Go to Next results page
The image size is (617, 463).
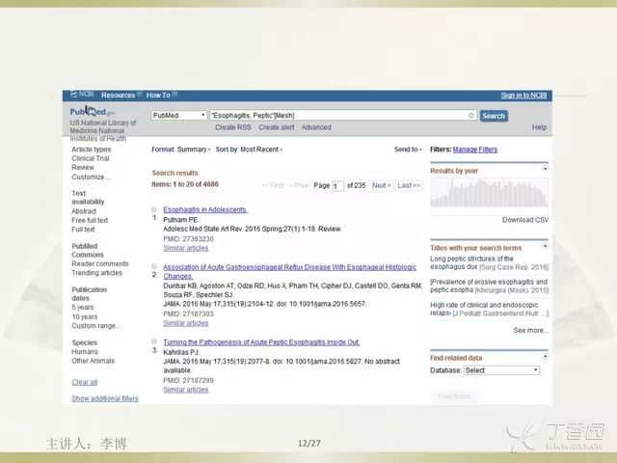coord(382,185)
